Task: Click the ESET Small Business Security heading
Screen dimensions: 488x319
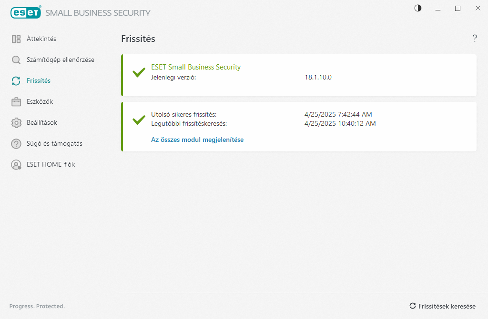Action: [x=196, y=67]
